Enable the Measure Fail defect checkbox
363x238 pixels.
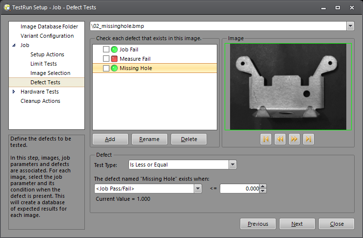106,59
